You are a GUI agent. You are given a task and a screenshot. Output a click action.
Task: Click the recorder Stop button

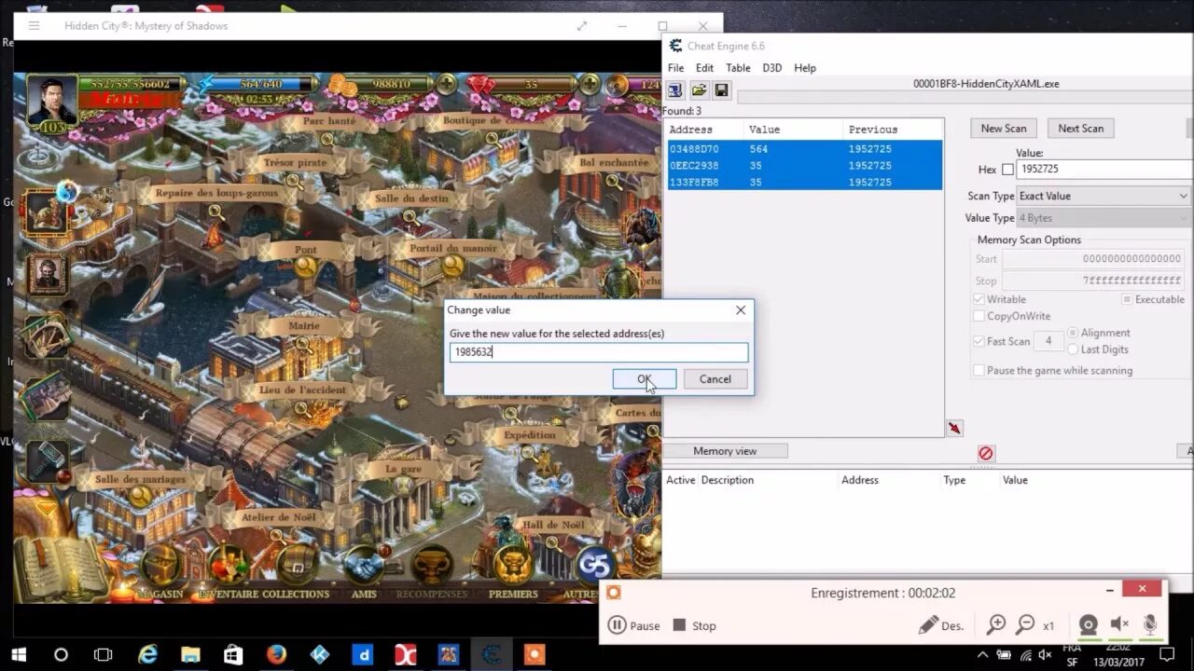(x=695, y=625)
